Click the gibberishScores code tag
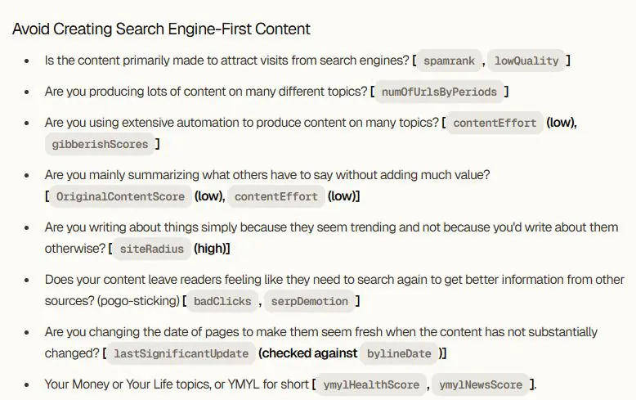This screenshot has width=636, height=400. [x=99, y=144]
